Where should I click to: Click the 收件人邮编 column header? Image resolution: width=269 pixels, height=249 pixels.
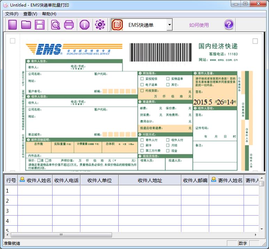(195, 180)
